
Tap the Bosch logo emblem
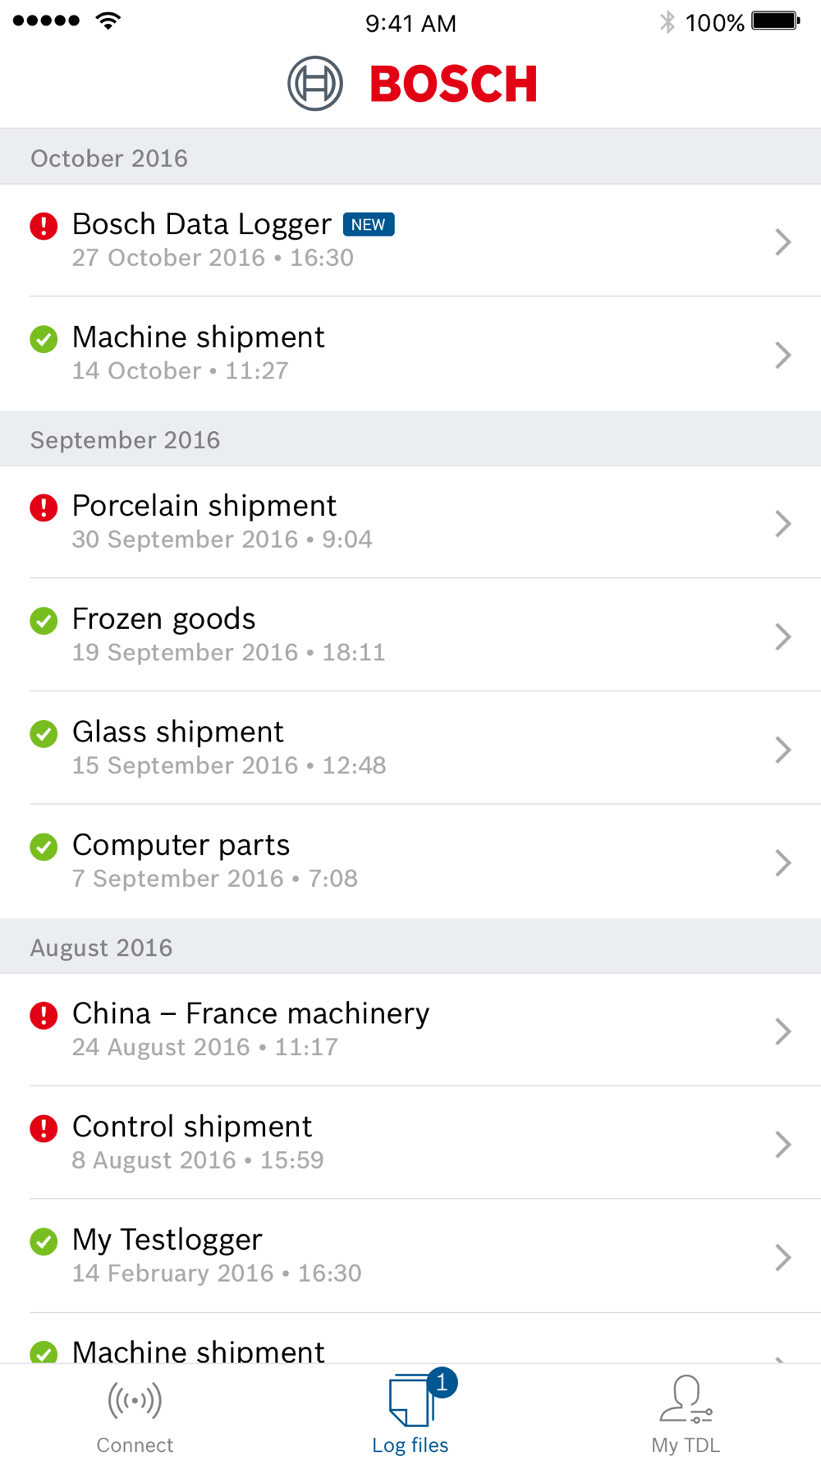pyautogui.click(x=315, y=83)
